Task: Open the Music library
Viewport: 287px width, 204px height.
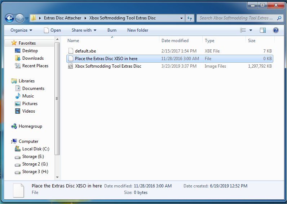Action: click(x=28, y=96)
